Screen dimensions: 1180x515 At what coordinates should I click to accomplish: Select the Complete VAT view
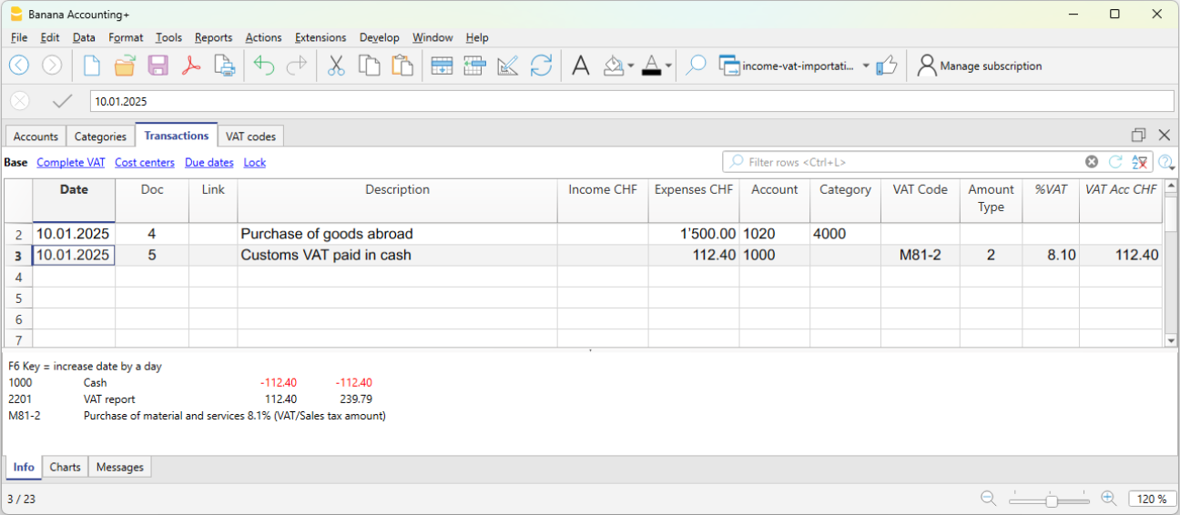[x=71, y=163]
